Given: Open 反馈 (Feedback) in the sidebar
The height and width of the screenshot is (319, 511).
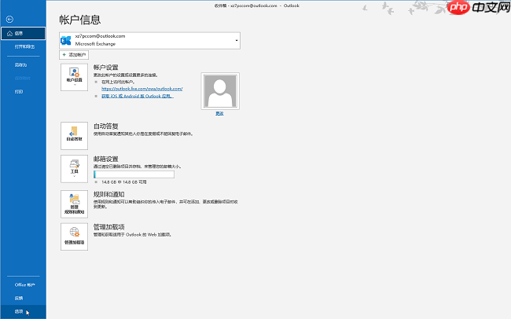Looking at the screenshot, I should (19, 298).
